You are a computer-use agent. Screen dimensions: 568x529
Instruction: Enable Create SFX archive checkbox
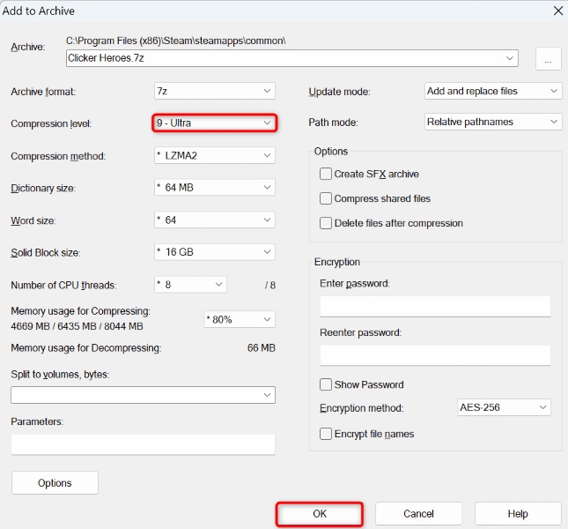[x=327, y=174]
